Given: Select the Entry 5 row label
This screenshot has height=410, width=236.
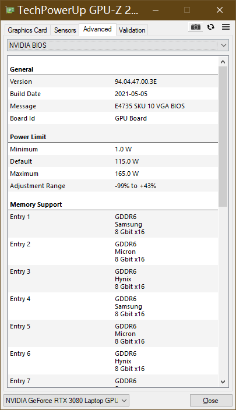Looking at the screenshot, I should click(x=20, y=326).
